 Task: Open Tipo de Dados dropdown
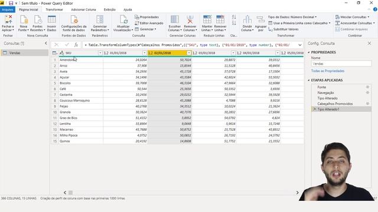tap(292, 17)
